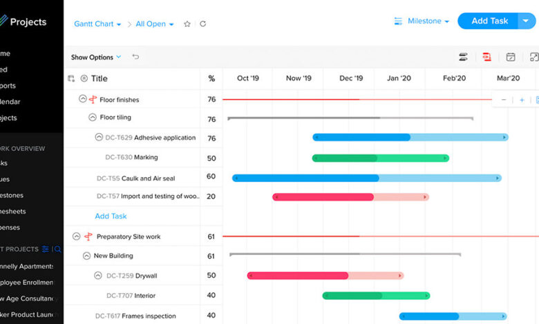Collapse the Preparatory Site work milestone
The width and height of the screenshot is (539, 324).
pyautogui.click(x=76, y=236)
